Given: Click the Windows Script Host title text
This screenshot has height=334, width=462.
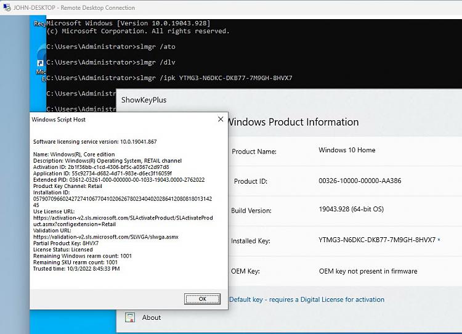Looking at the screenshot, I should tap(59, 120).
